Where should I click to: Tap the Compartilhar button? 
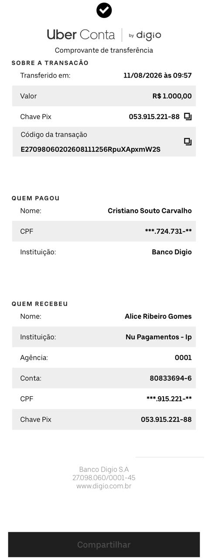(104, 544)
